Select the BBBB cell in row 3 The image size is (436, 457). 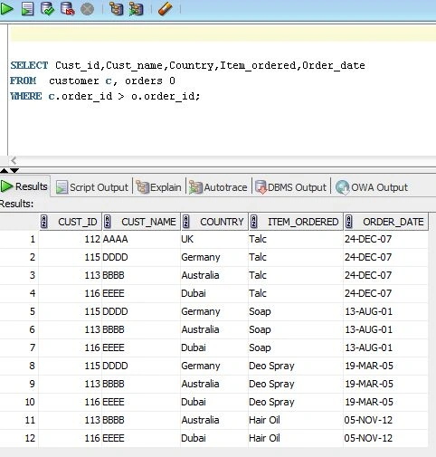(x=141, y=275)
